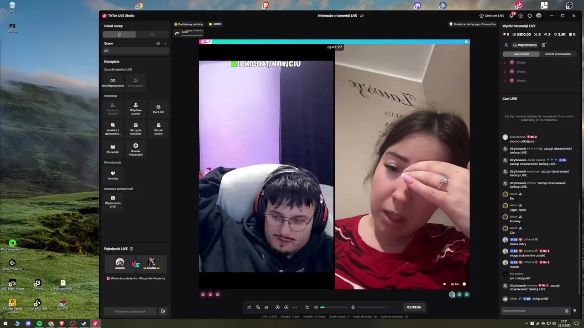Select the Twój zespół tab
This screenshot has width=584, height=328.
(521, 54)
